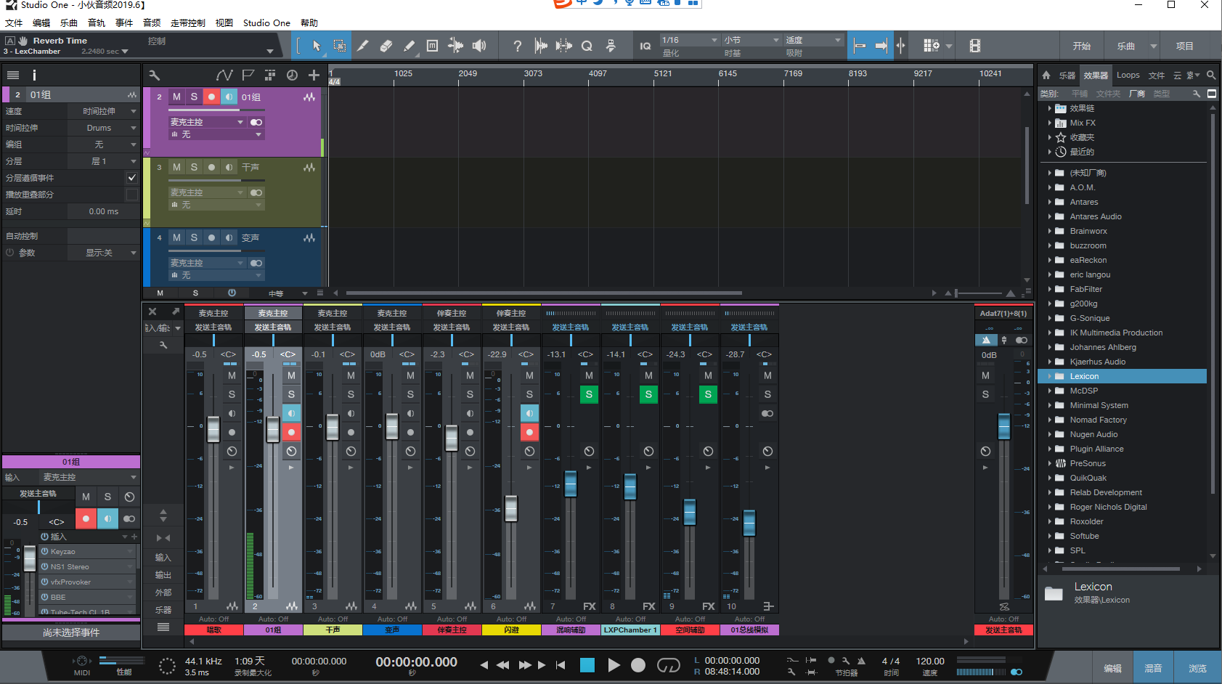Open the 走带控制 menu
The width and height of the screenshot is (1222, 684).
click(x=188, y=23)
